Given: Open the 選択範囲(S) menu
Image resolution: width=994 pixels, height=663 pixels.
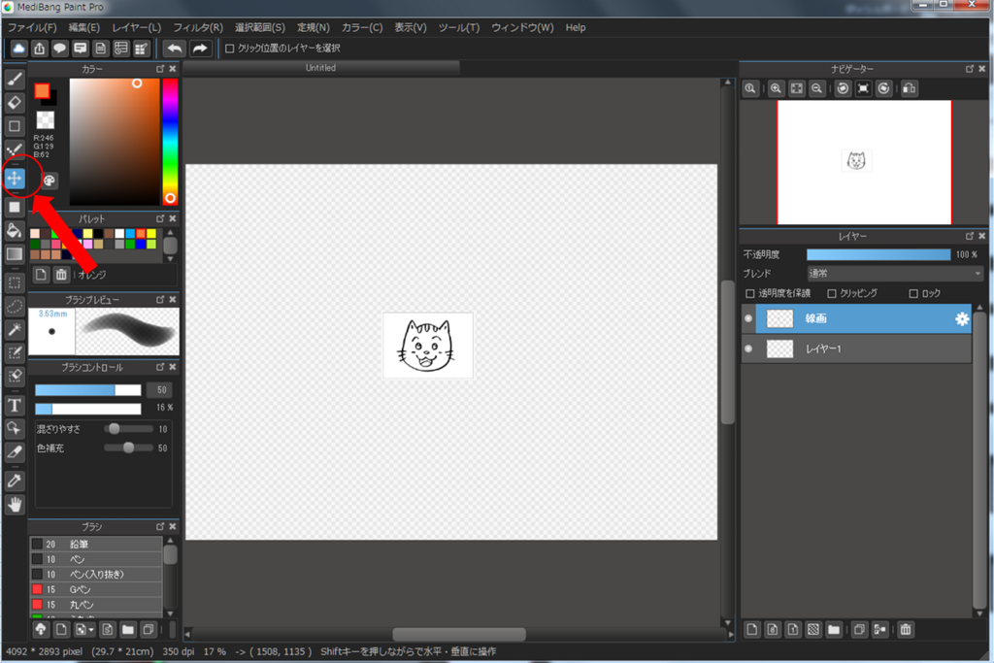Looking at the screenshot, I should (260, 27).
